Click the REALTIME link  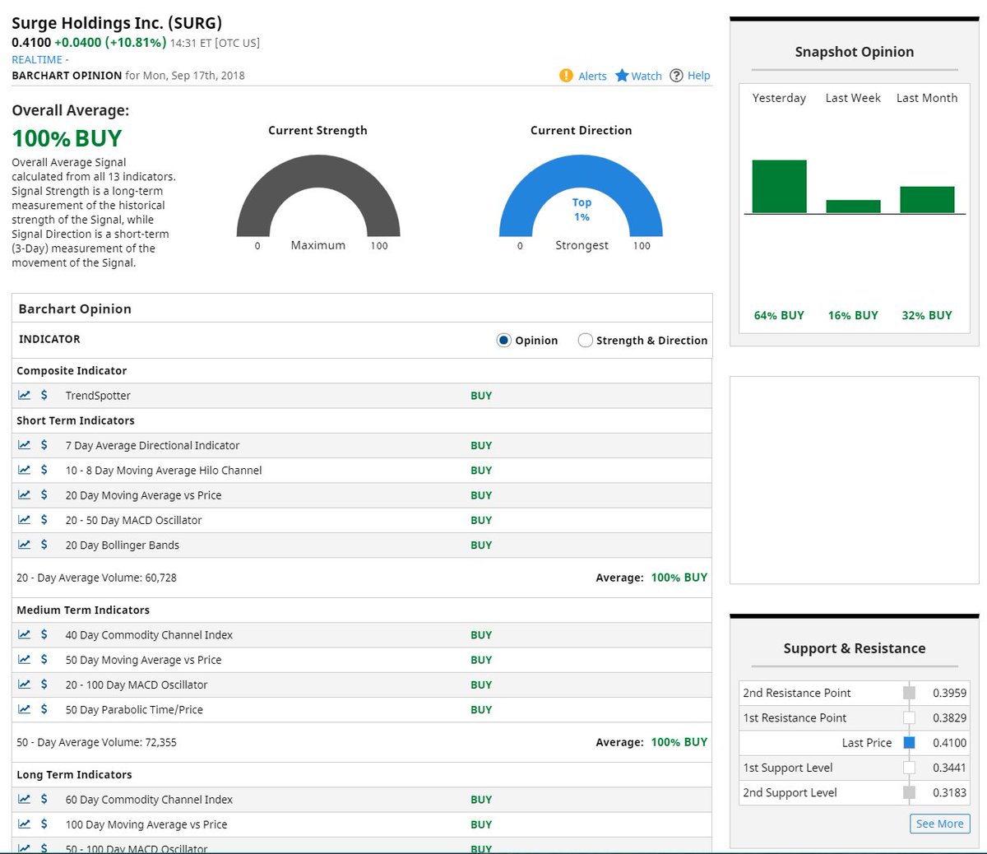pyautogui.click(x=37, y=59)
